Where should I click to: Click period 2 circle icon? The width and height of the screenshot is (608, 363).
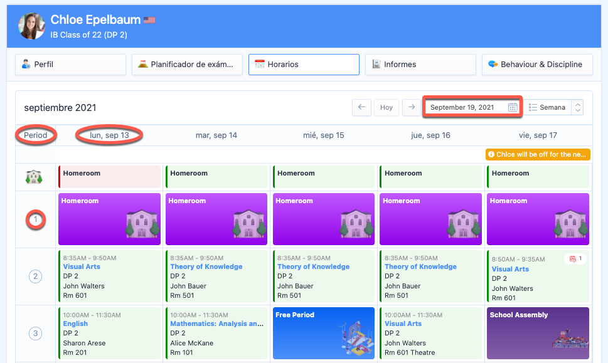pos(36,276)
